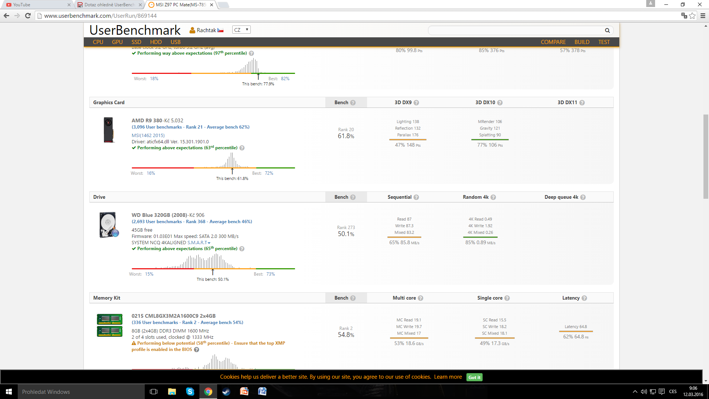Click the WD Blue hard drive image
Image resolution: width=709 pixels, height=399 pixels.
(x=109, y=225)
